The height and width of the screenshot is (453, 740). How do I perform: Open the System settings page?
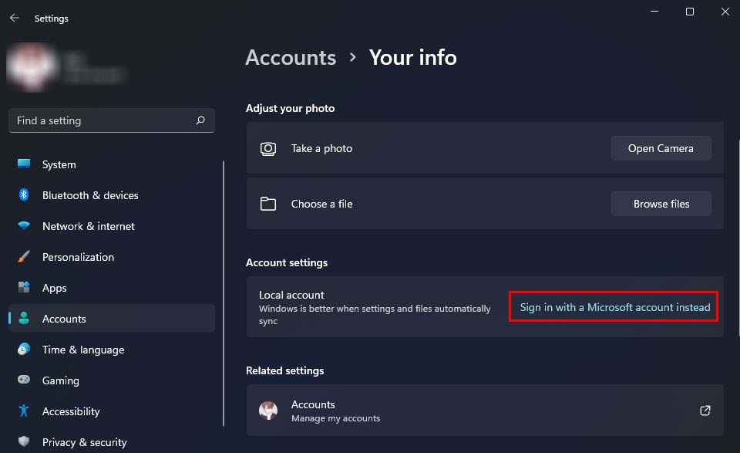pos(111,164)
